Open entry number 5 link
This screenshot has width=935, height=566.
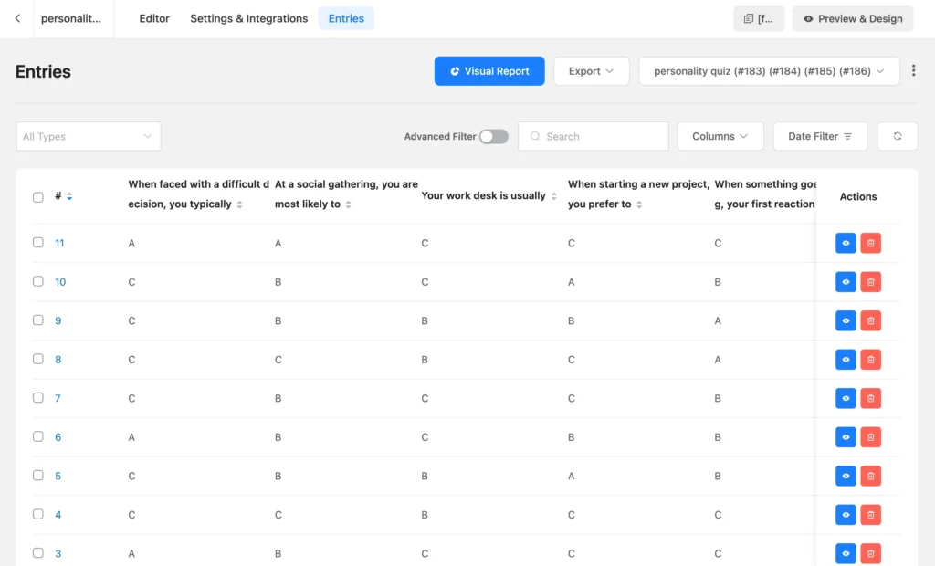click(58, 476)
